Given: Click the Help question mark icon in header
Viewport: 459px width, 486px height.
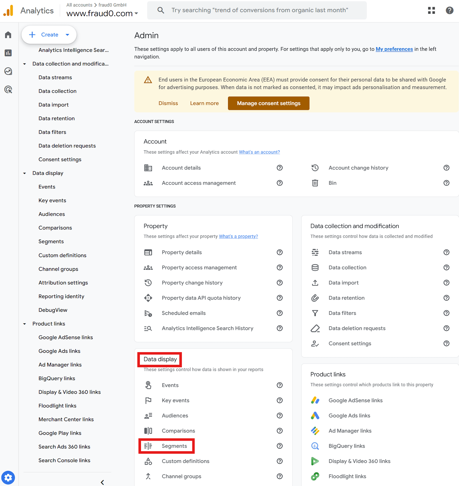Looking at the screenshot, I should pos(450,10).
